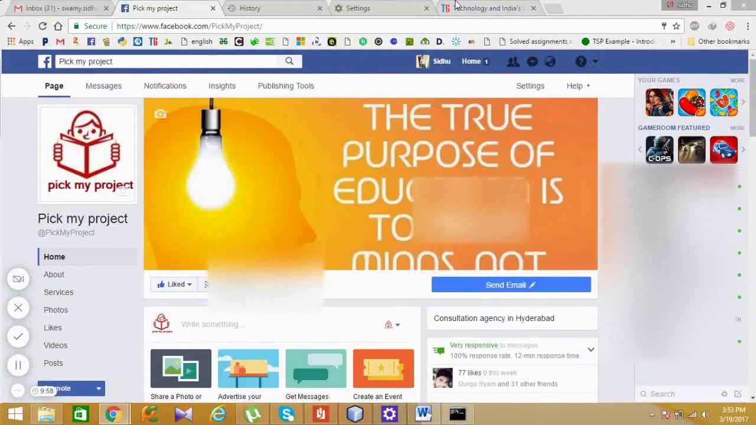
Task: Click Create an Event tile
Action: (383, 375)
